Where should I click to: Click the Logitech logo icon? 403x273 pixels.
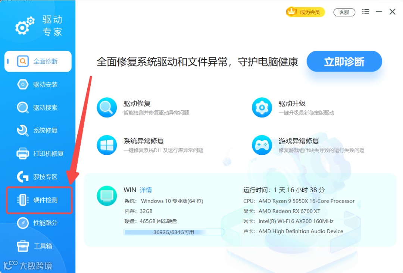[23, 177]
